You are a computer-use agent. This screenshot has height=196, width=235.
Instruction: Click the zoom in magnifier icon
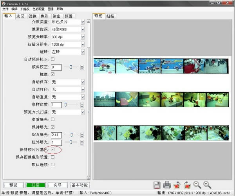(x=207, y=185)
